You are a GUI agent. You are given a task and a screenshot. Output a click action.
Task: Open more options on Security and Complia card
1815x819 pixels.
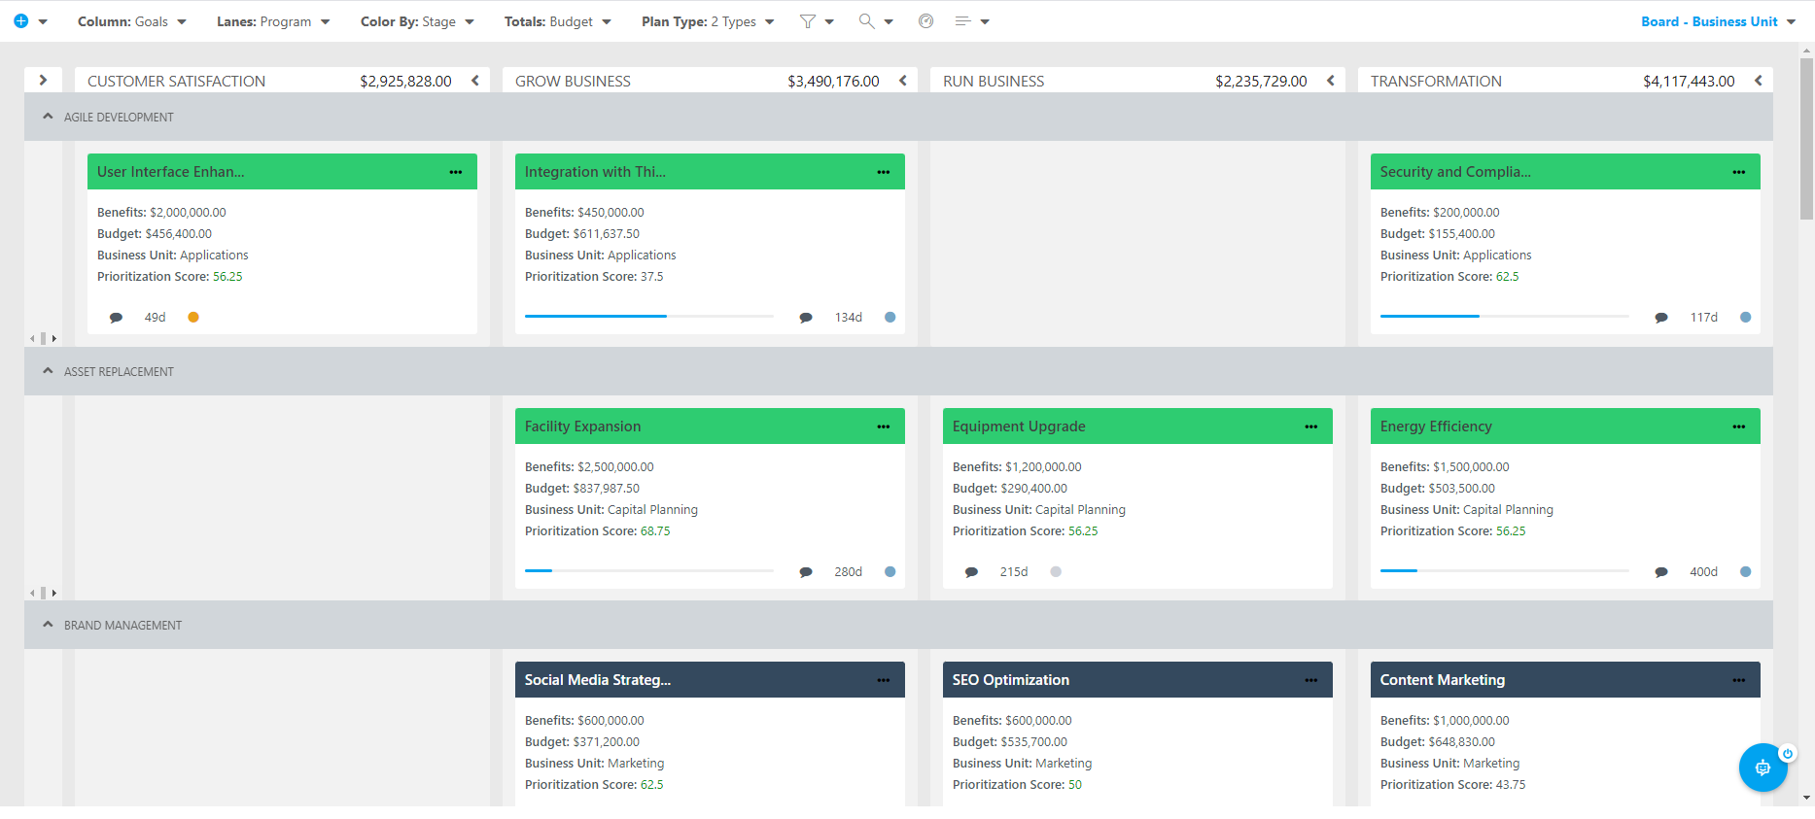[x=1739, y=172]
